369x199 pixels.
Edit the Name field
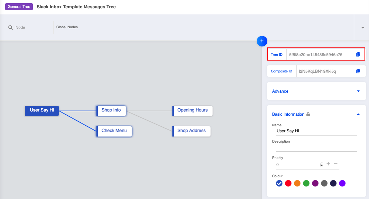click(317, 131)
